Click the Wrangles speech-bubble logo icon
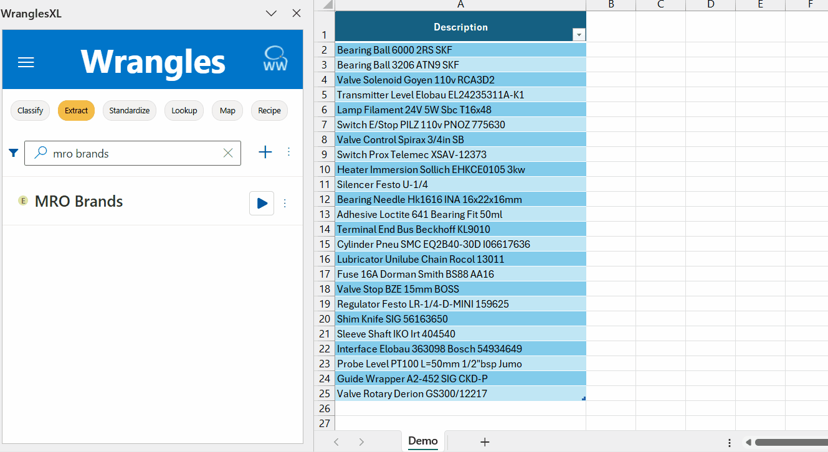This screenshot has width=828, height=452. tap(275, 59)
